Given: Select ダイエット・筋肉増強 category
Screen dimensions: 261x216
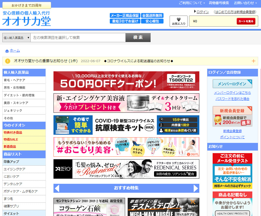Looking at the screenshot, I should tap(24, 95).
